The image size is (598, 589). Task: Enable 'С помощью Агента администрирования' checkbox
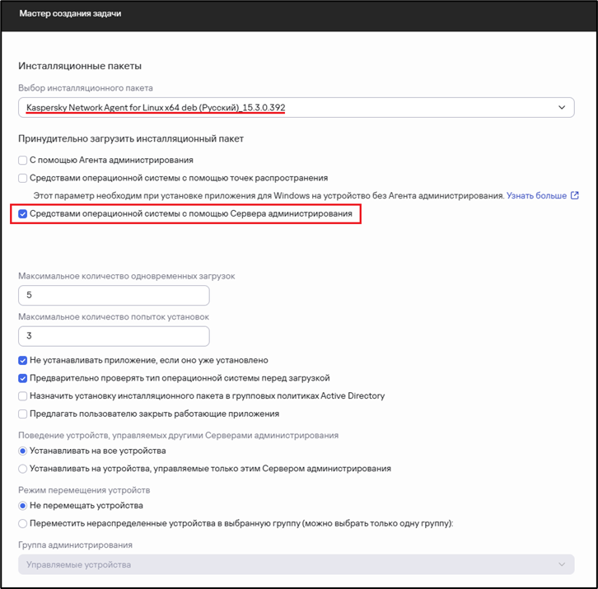point(23,160)
